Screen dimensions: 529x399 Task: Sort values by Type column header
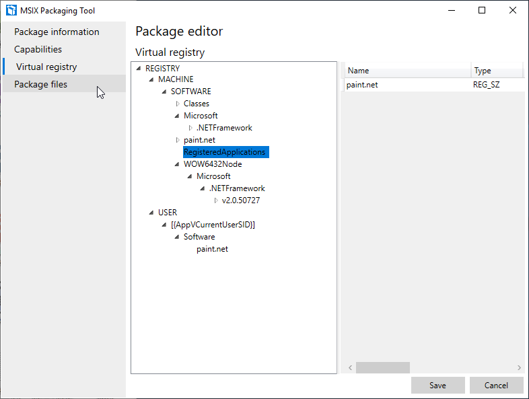495,71
